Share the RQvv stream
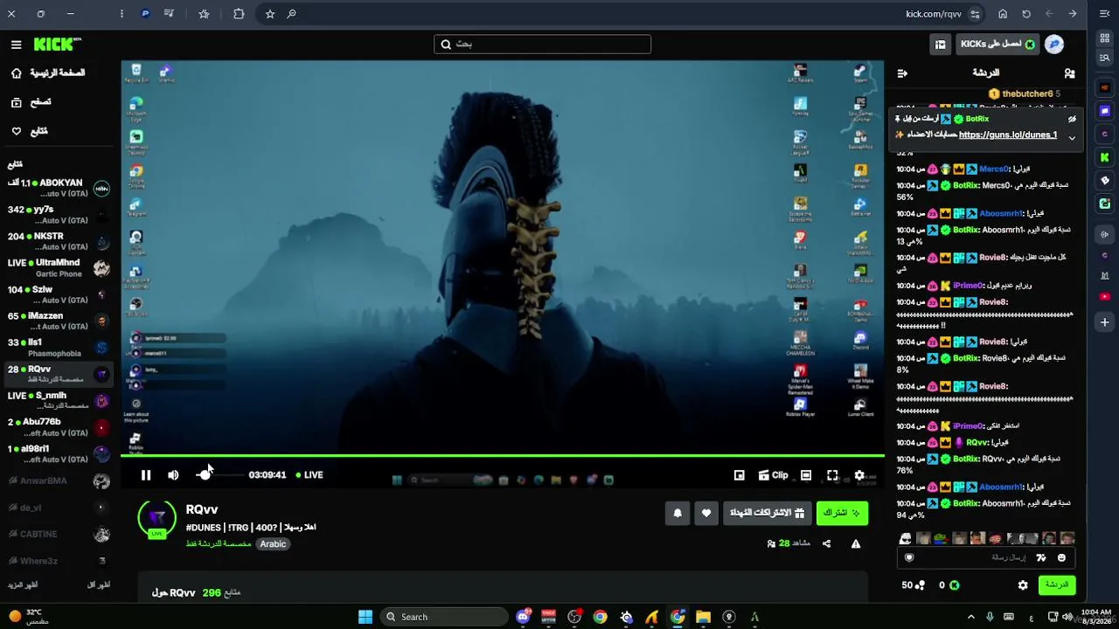The width and height of the screenshot is (1119, 629). (827, 543)
